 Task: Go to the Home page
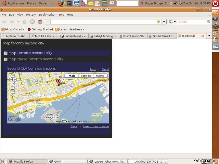(x=40, y=22)
